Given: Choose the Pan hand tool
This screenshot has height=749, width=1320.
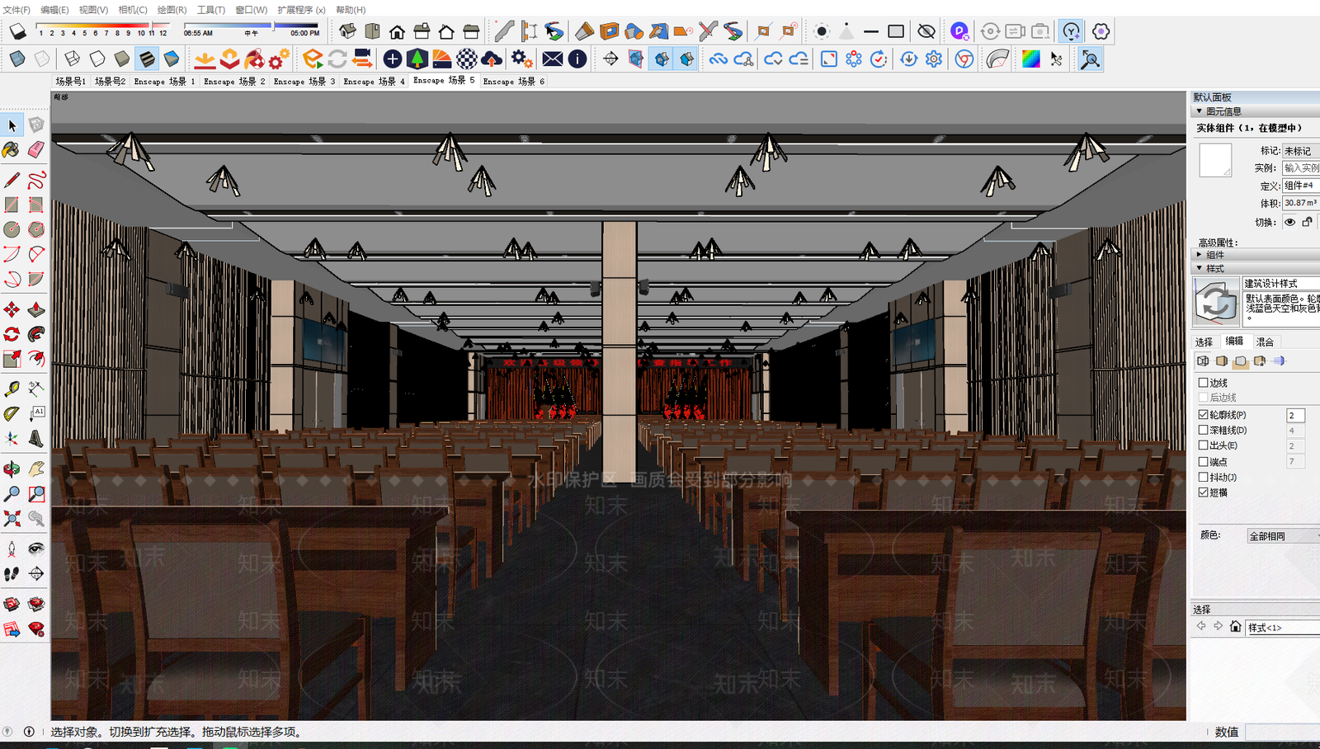Looking at the screenshot, I should click(x=36, y=469).
